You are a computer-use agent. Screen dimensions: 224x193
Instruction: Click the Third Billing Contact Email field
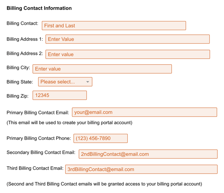pos(141,169)
